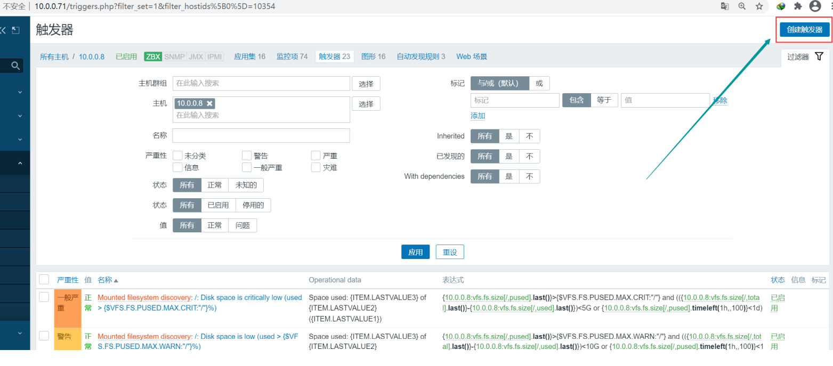The height and width of the screenshot is (366, 833).
Task: Expand the bottom sidebar menu chevron
Action: coord(20,334)
